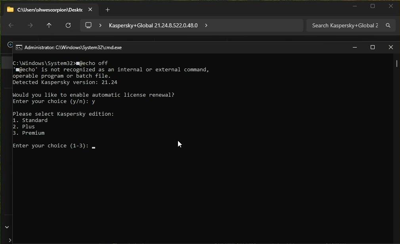Expand the chevron after the PC icon
The width and height of the screenshot is (400, 244).
coord(100,25)
